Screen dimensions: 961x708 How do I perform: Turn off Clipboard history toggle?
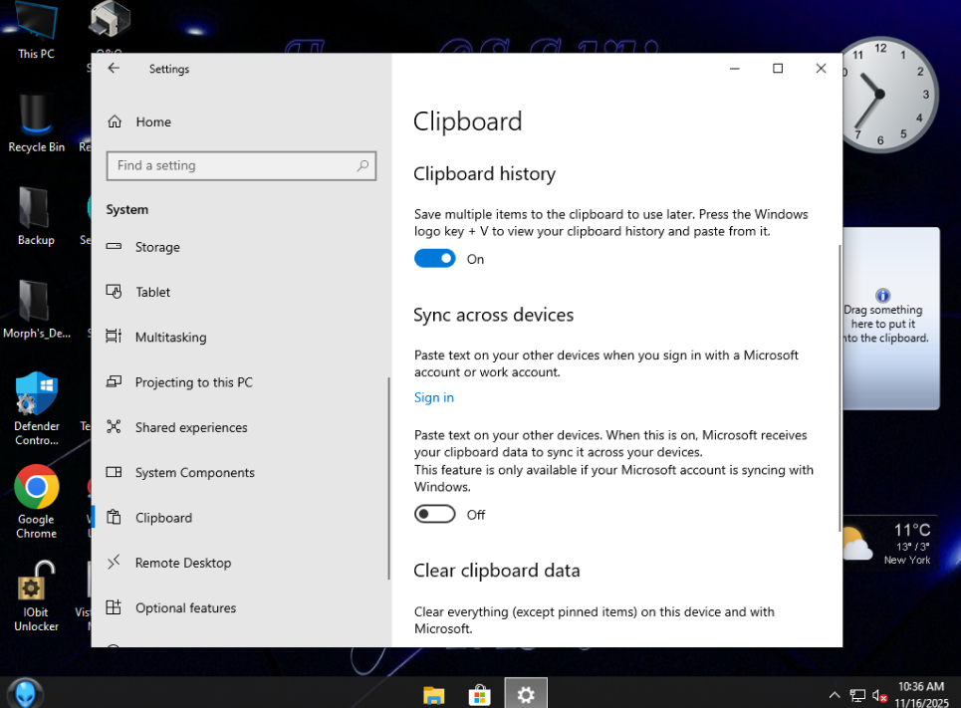click(434, 259)
